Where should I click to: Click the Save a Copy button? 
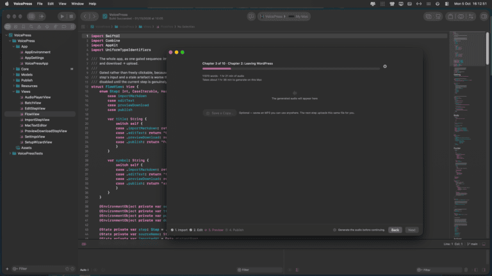219,113
